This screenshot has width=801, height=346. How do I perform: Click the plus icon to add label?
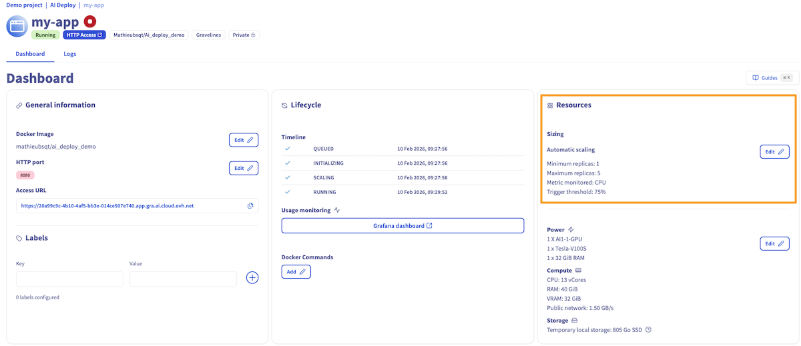click(252, 277)
